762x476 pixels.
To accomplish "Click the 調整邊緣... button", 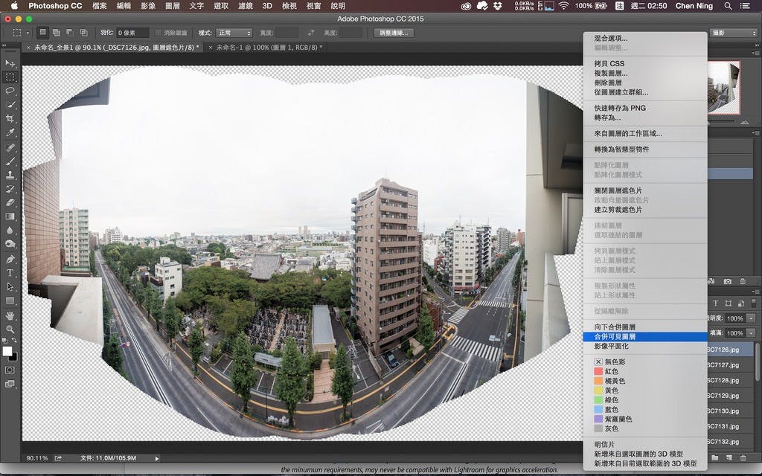I will 394,33.
